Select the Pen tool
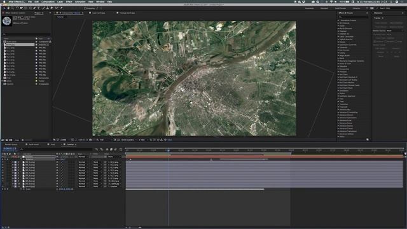Screen dimensions: 407x229 coord(34,8)
